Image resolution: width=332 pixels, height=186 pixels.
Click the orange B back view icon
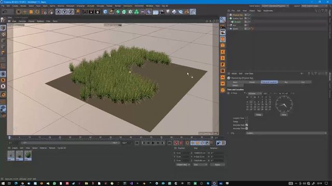click(x=223, y=71)
